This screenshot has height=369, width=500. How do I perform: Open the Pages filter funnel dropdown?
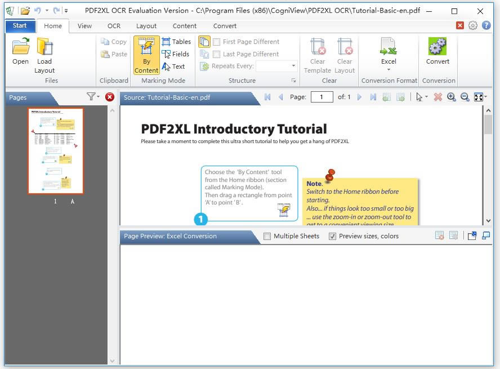tap(98, 96)
